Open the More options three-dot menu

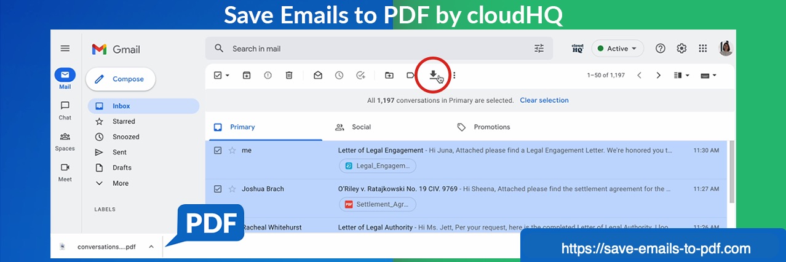click(x=455, y=76)
